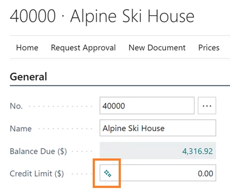Click the No. input field containing 40000
The width and height of the screenshot is (230, 191).
coord(147,106)
